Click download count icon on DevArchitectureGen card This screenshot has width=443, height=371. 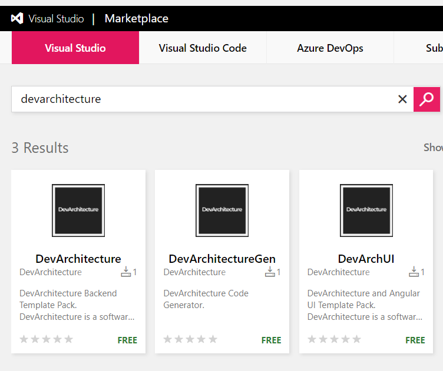(270, 272)
